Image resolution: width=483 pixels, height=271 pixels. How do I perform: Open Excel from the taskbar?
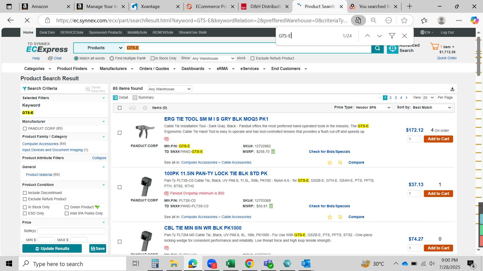(230, 264)
